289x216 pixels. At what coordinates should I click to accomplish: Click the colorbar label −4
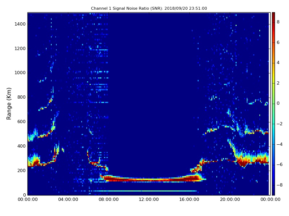279,144
